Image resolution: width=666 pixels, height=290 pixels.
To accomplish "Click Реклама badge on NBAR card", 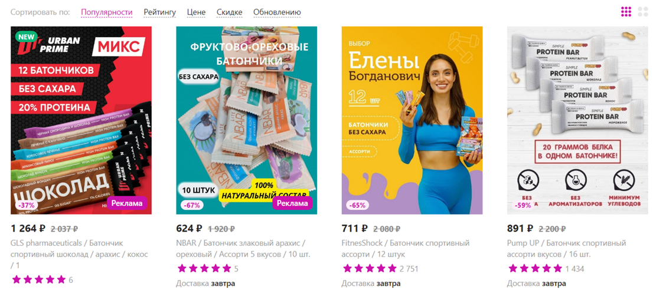I will 292,203.
